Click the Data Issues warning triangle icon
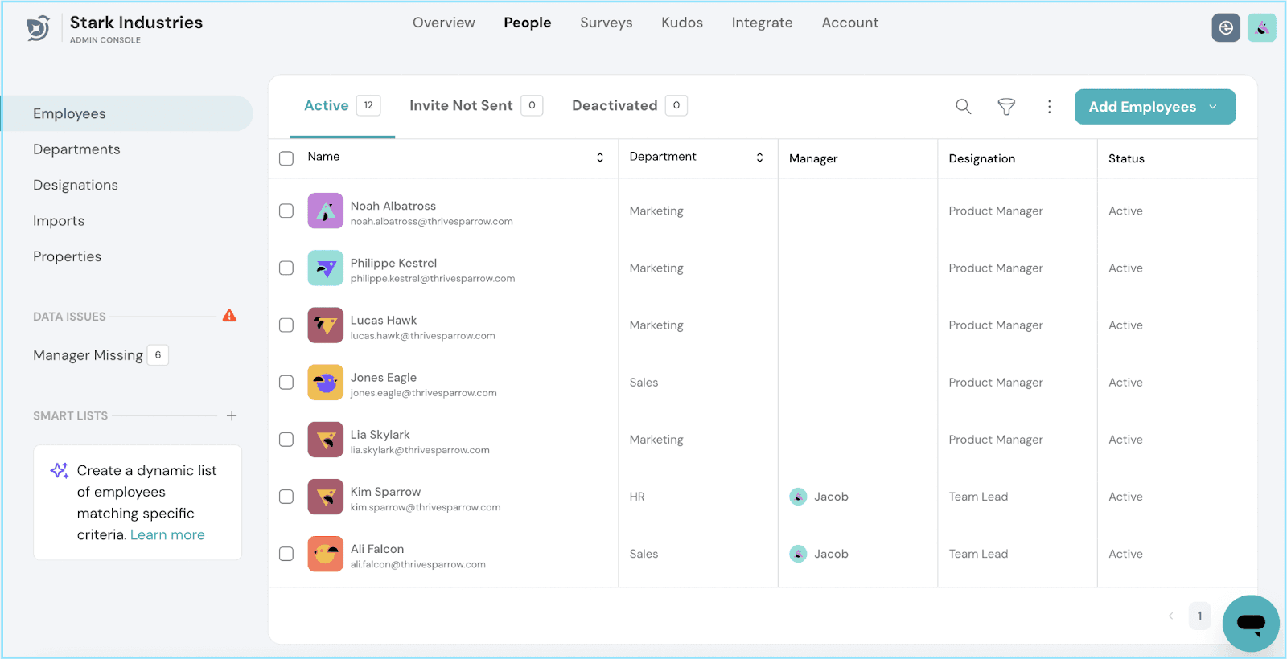Viewport: 1287px width, 659px height. click(x=229, y=316)
